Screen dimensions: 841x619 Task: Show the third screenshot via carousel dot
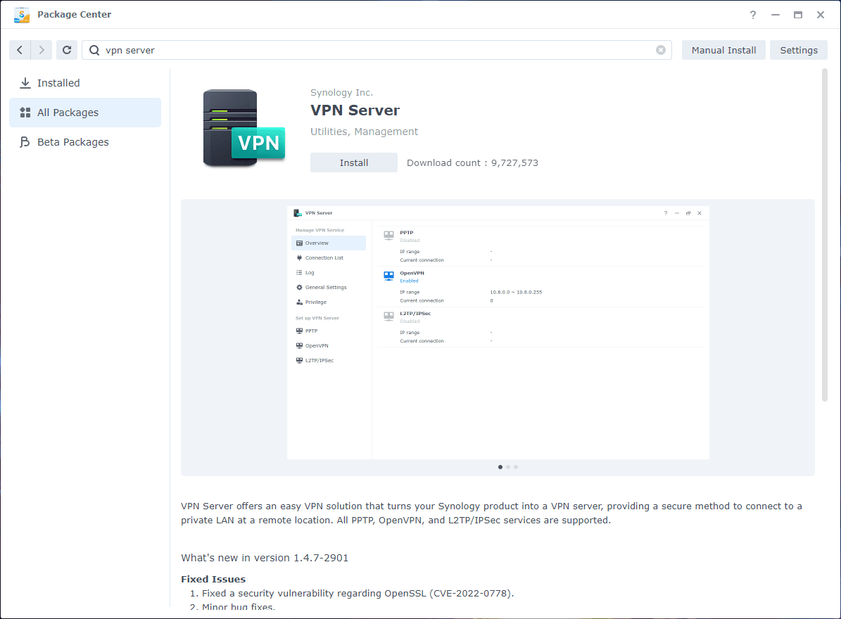516,467
